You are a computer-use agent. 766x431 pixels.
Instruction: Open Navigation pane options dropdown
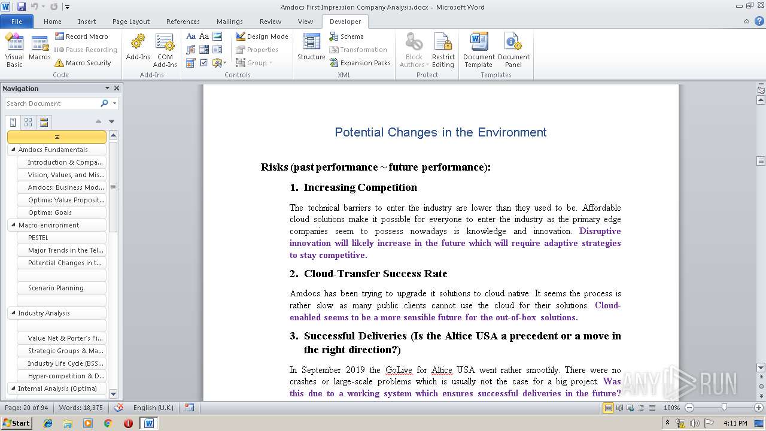(107, 88)
